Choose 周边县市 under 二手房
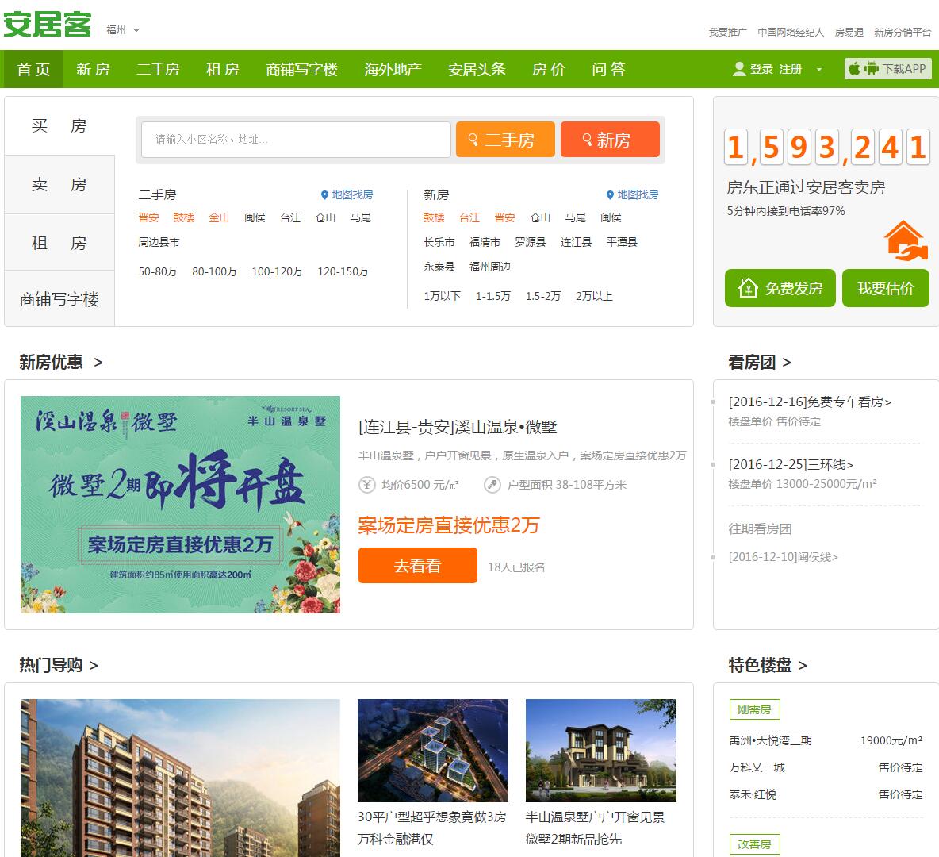 click(x=159, y=242)
